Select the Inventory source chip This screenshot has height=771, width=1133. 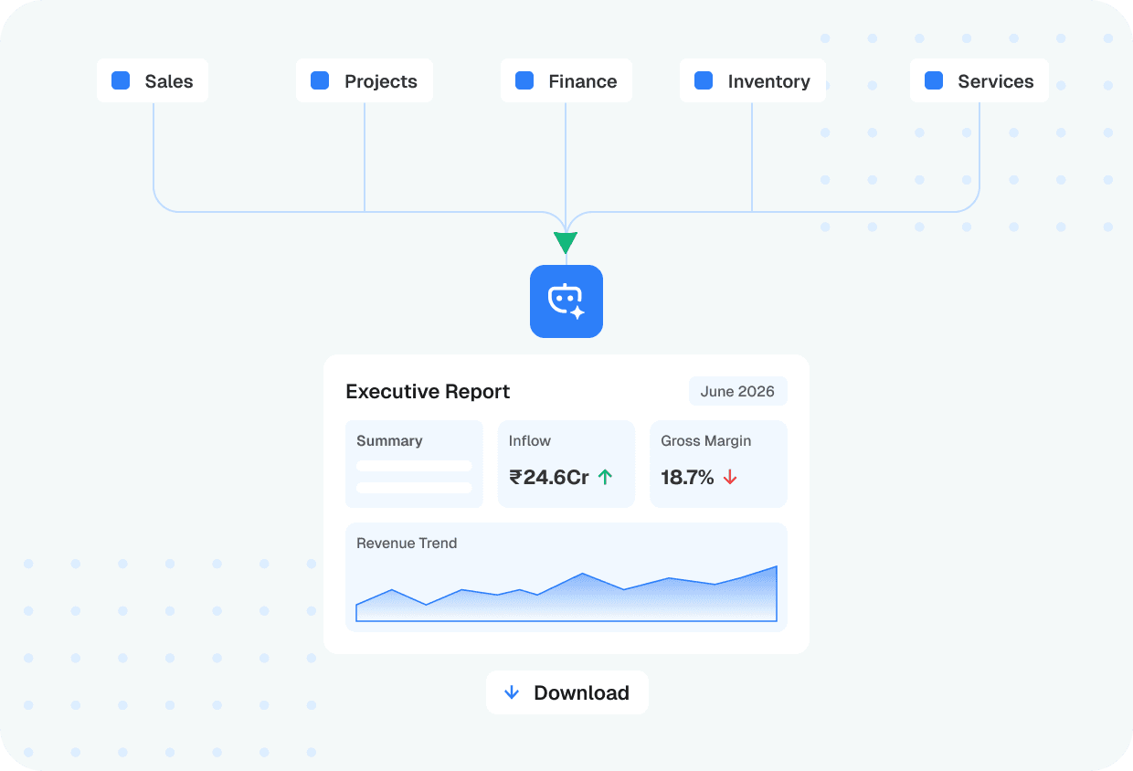pyautogui.click(x=753, y=80)
